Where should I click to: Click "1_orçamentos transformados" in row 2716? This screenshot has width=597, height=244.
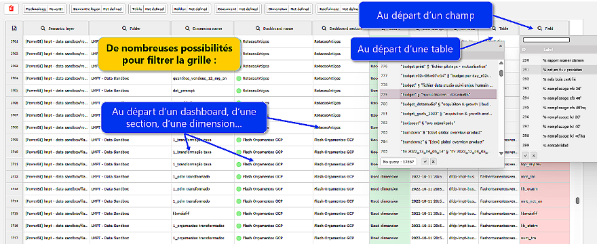tap(198, 226)
